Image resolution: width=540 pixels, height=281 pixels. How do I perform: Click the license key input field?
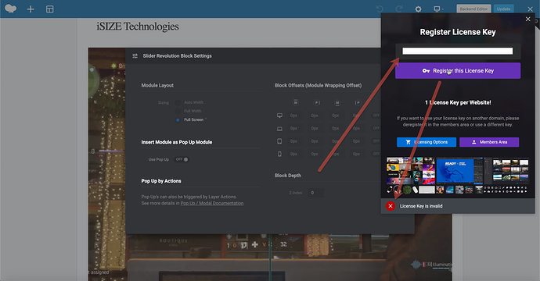coord(457,52)
